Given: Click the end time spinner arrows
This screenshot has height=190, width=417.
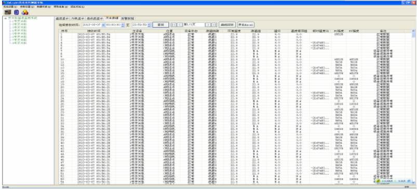Looking at the screenshot, I should (x=149, y=25).
